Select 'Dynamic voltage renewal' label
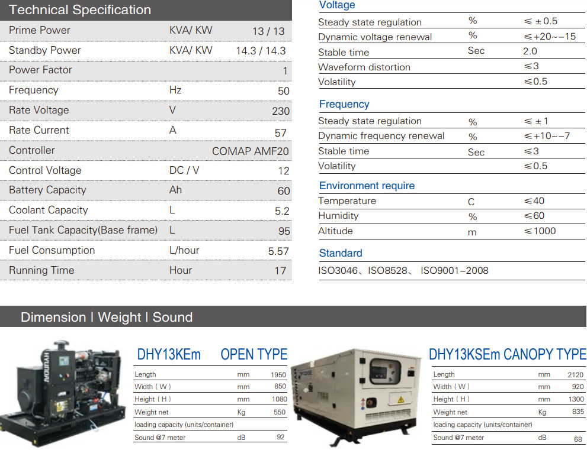Image resolution: width=587 pixels, height=450 pixels. click(x=375, y=37)
